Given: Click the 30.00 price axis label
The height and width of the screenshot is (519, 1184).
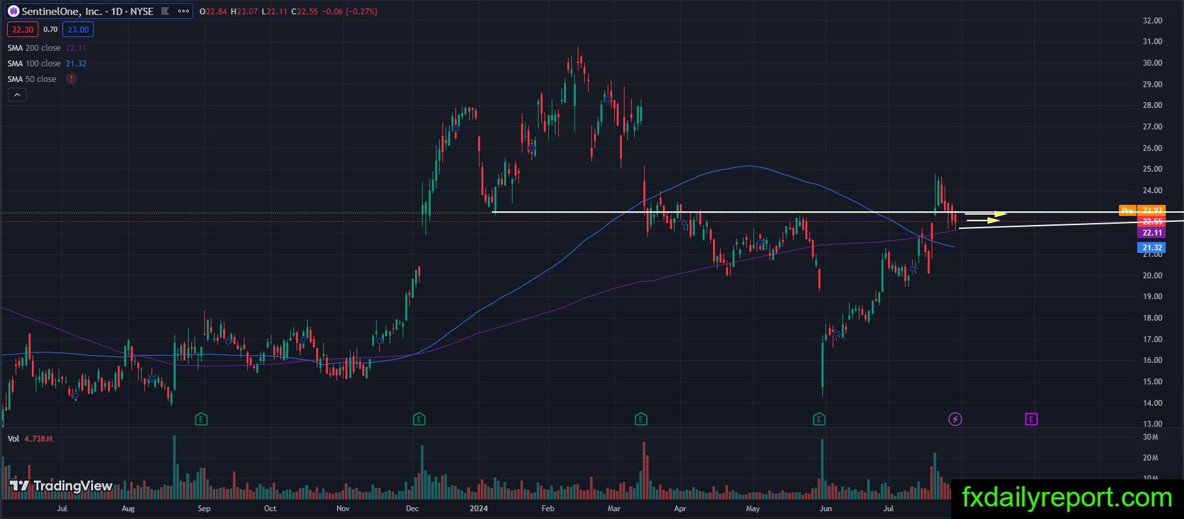Looking at the screenshot, I should pos(1152,63).
